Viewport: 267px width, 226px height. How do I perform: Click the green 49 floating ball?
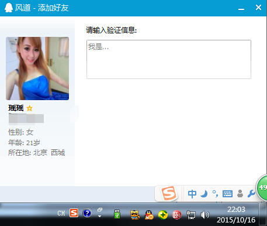(262, 188)
